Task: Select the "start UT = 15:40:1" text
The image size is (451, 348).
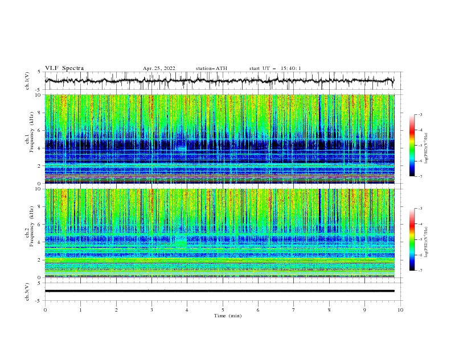Action: tap(275, 68)
